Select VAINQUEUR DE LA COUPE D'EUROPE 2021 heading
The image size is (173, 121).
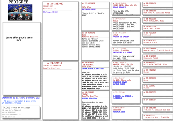[21, 98]
